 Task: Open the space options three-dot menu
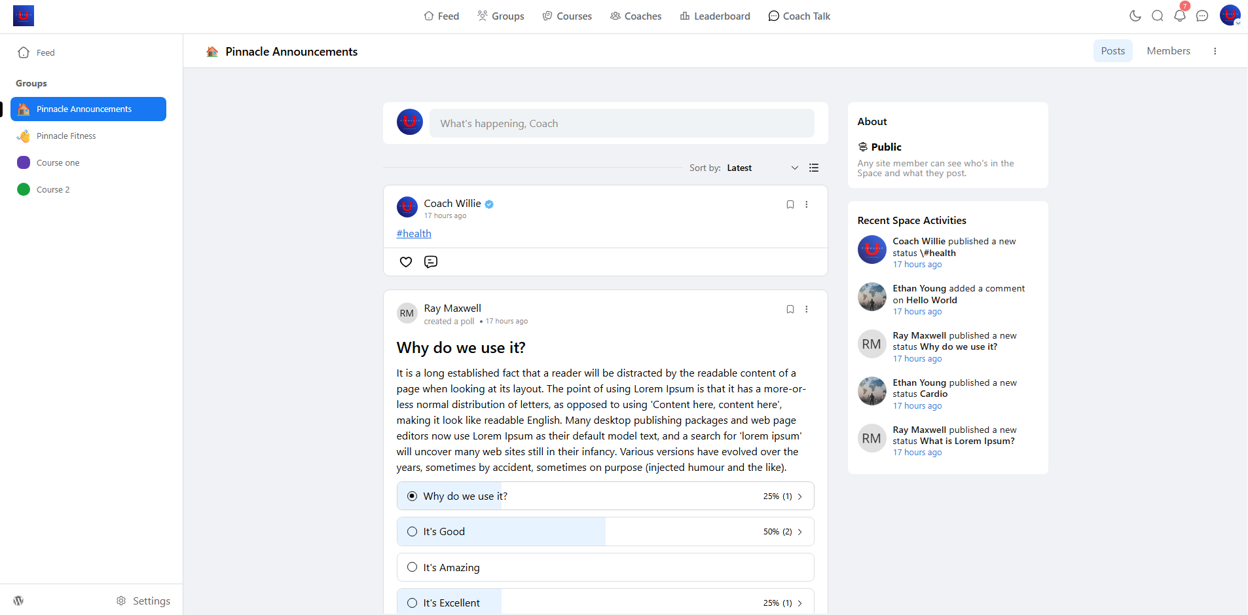click(x=1215, y=51)
